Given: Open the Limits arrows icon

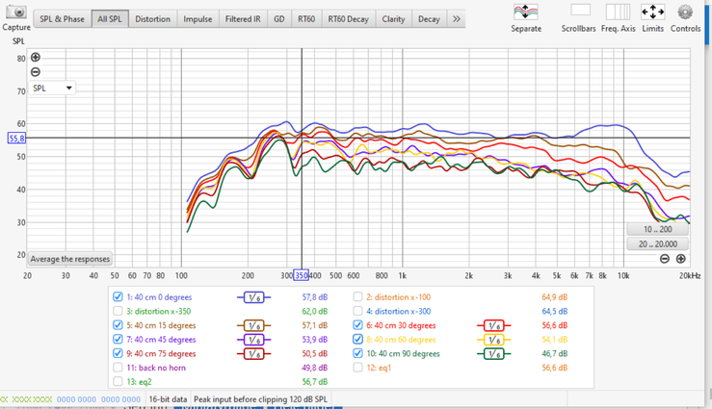Looking at the screenshot, I should [652, 12].
